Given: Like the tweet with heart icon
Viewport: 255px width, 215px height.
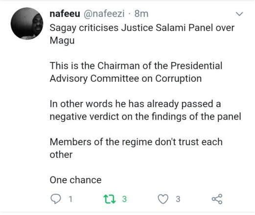Looking at the screenshot, I should 163,199.
